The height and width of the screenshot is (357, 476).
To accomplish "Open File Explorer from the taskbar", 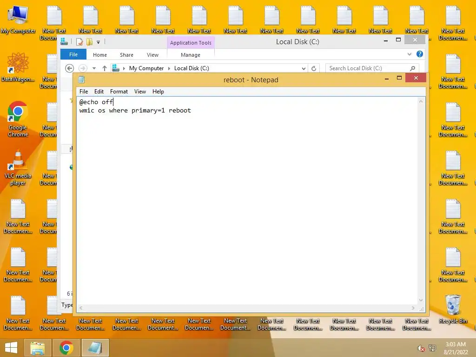I will coord(38,348).
